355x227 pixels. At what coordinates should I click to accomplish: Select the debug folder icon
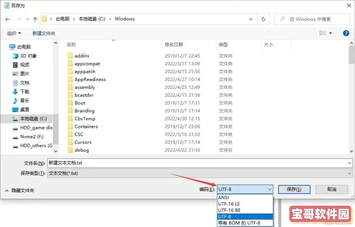point(70,150)
